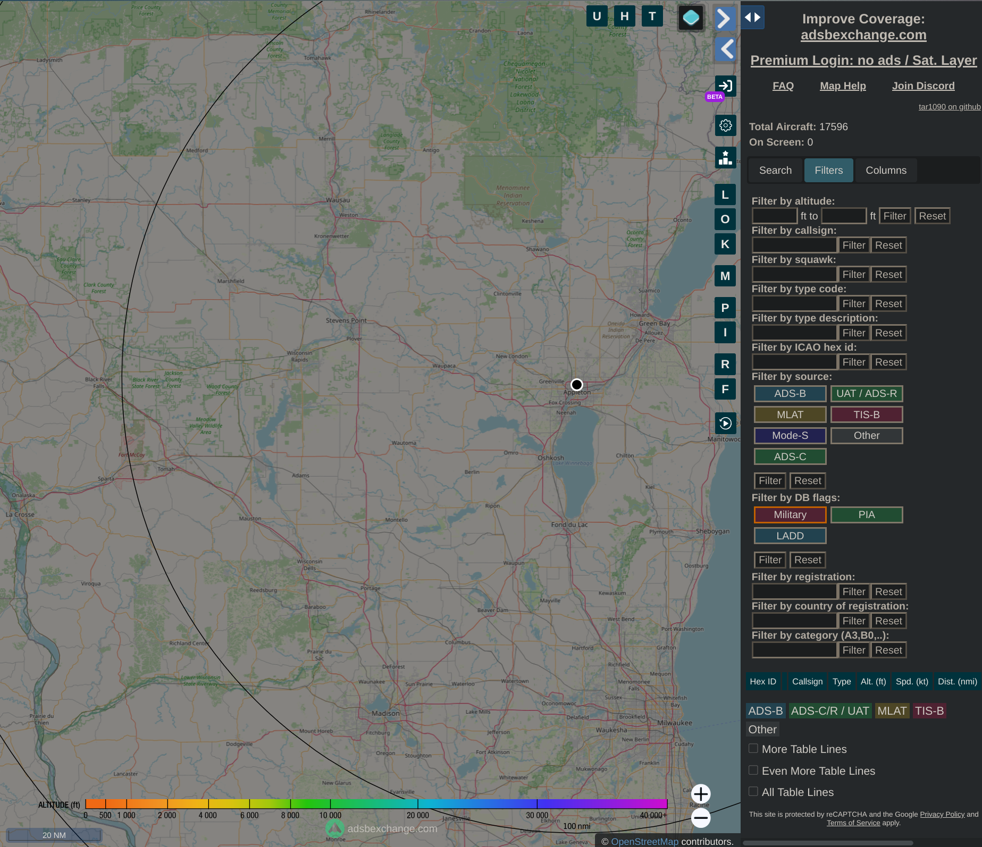
Task: Click the R map button
Action: point(725,365)
